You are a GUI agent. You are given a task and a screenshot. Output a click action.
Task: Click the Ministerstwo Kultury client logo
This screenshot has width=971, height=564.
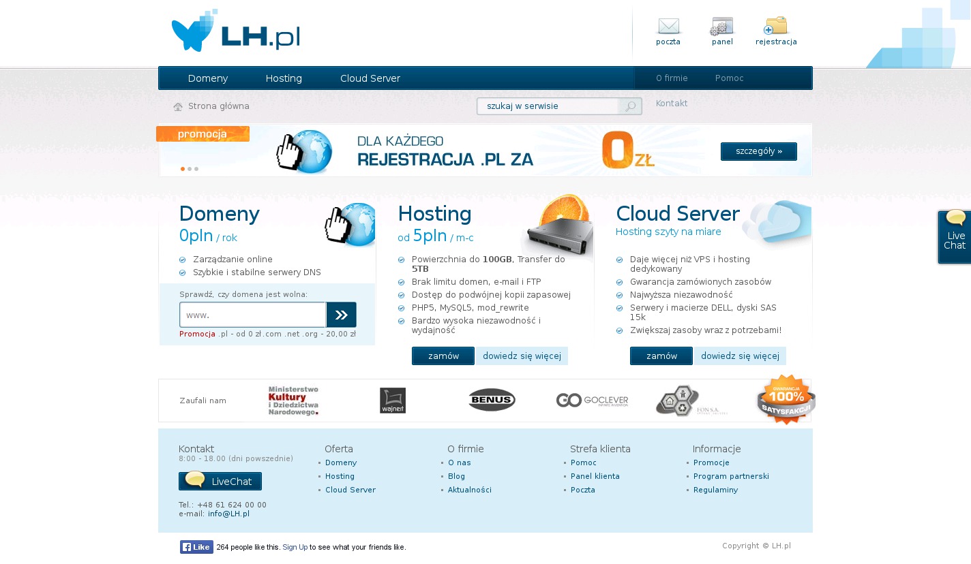pos(293,401)
